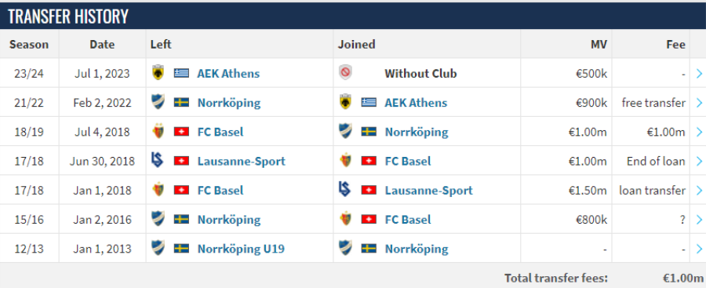Click AEK Athens crest in 23/24 row

tap(158, 73)
